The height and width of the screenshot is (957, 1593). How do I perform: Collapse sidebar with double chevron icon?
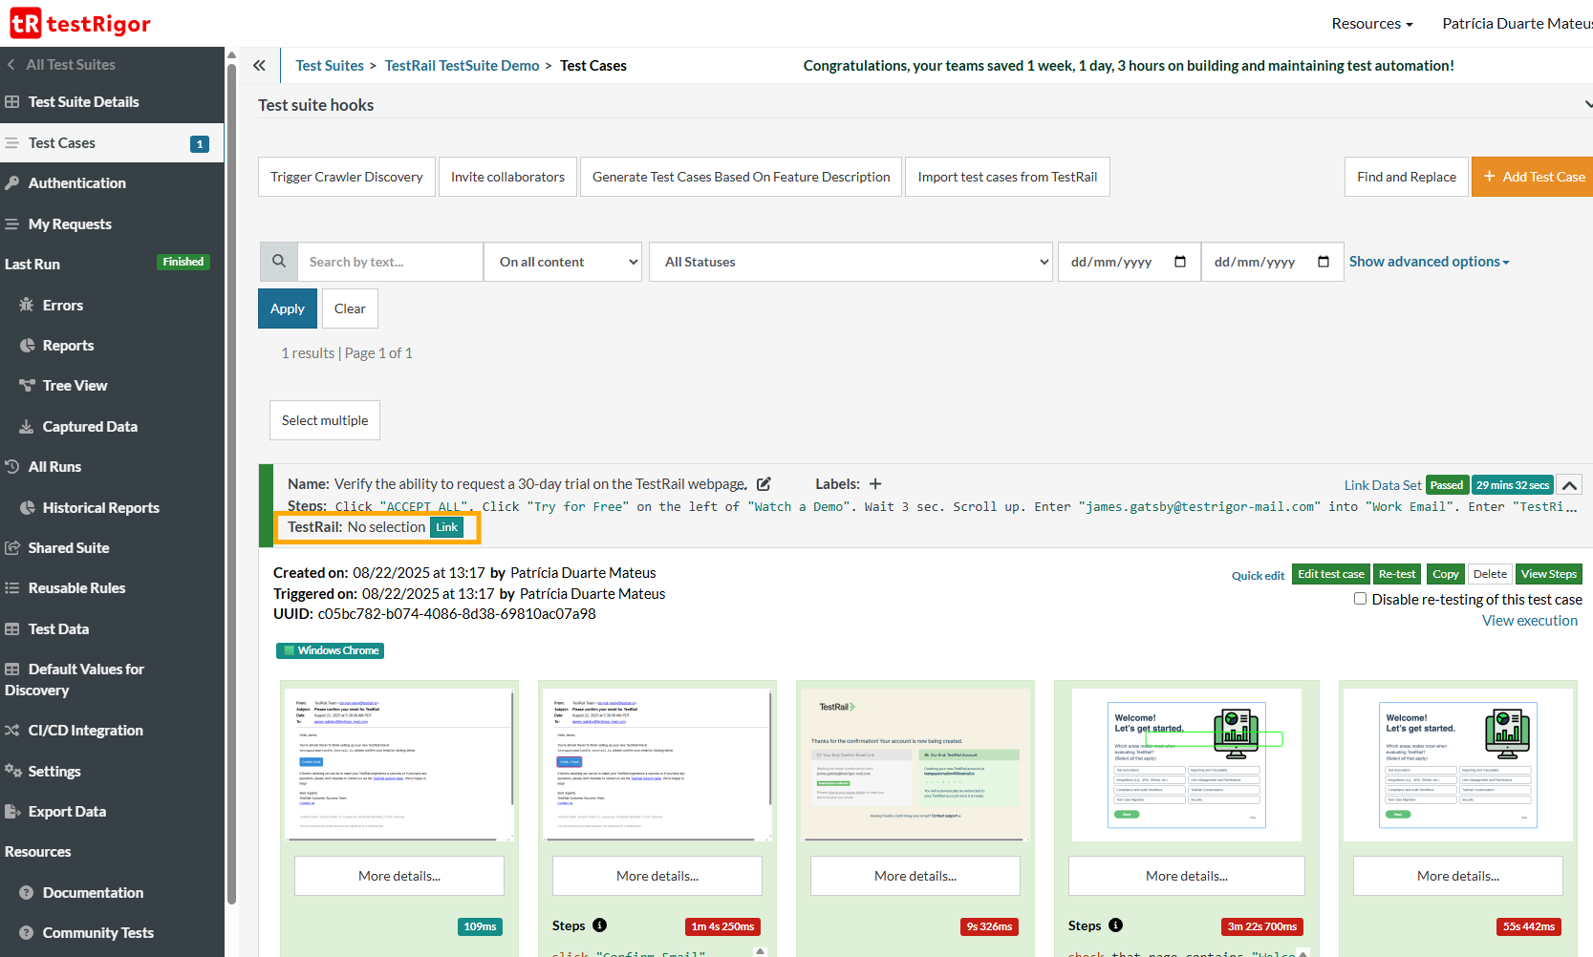click(x=259, y=65)
